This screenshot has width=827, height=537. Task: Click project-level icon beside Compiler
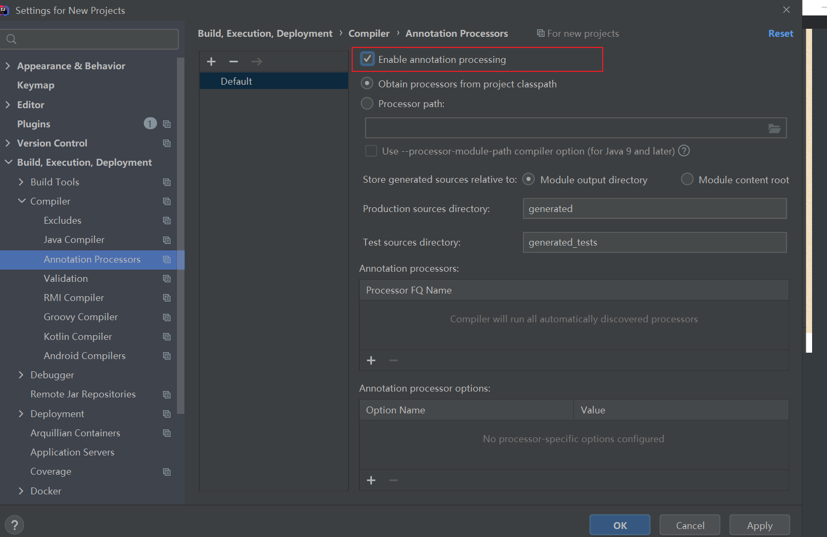167,201
